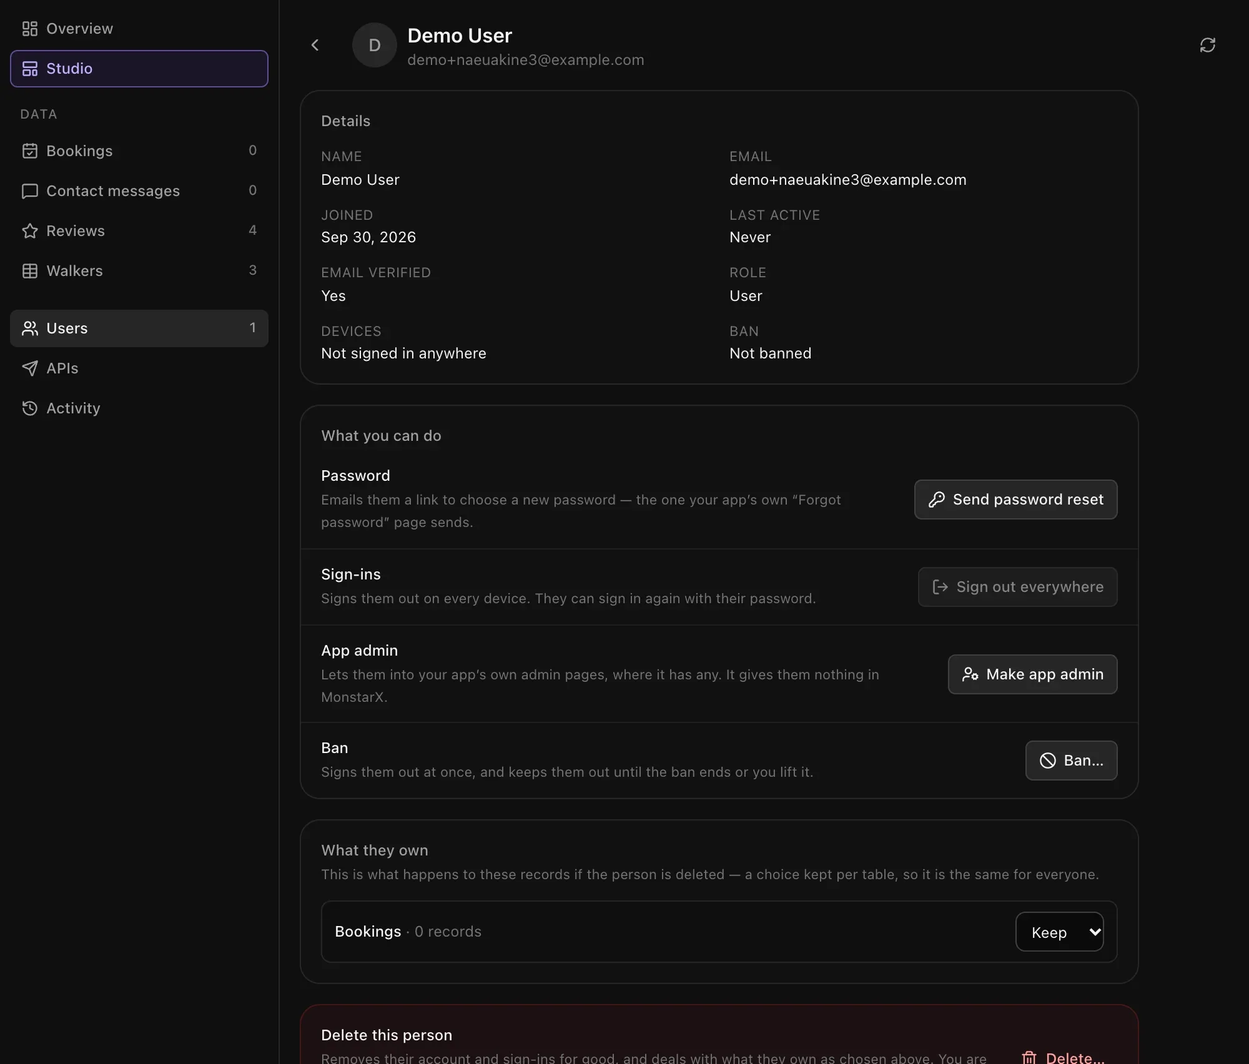Open Bookings in the sidebar
Screen dimensions: 1249x1064
[139, 150]
